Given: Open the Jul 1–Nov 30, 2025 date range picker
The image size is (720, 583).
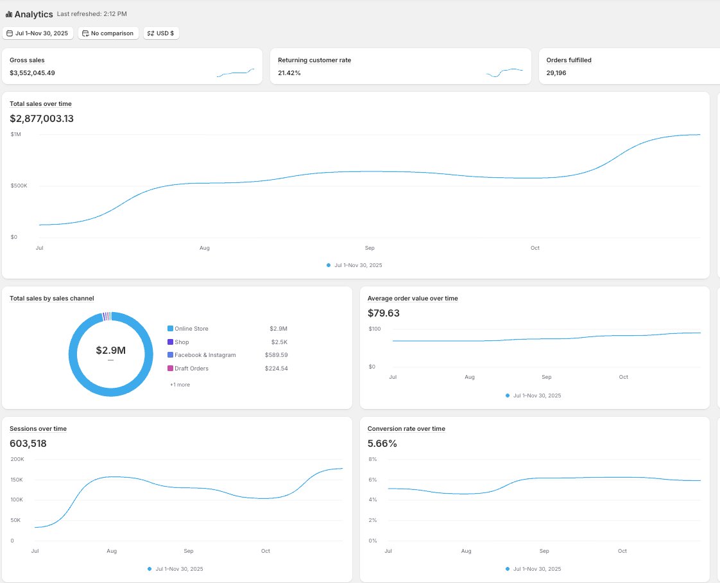Looking at the screenshot, I should pos(38,33).
